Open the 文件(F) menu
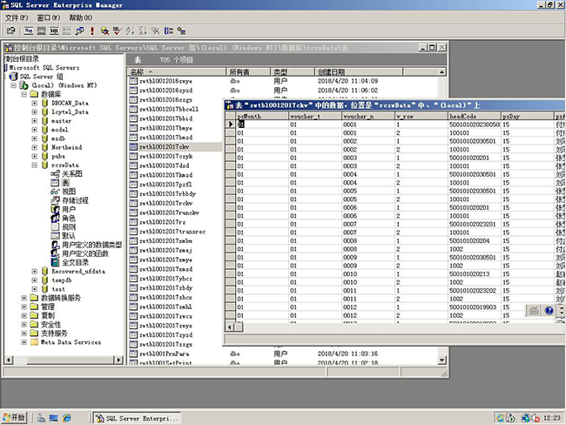566x425 pixels. point(17,17)
